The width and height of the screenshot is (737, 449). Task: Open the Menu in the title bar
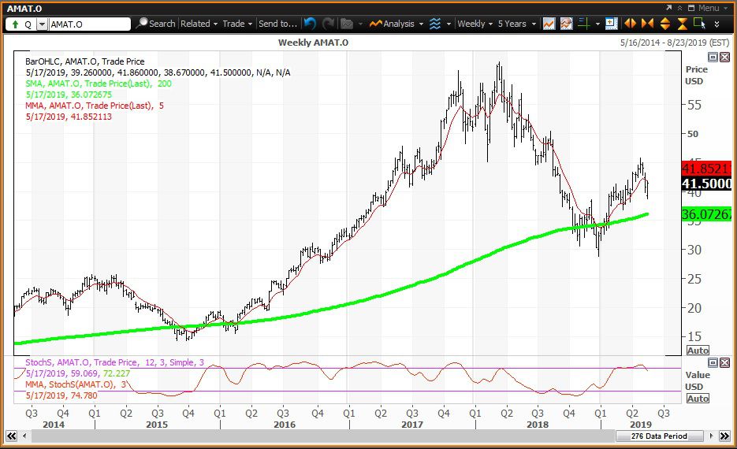tap(713, 8)
